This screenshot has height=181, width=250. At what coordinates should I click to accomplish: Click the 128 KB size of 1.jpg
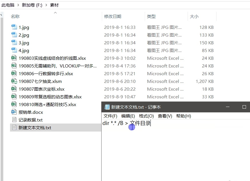click(207, 27)
